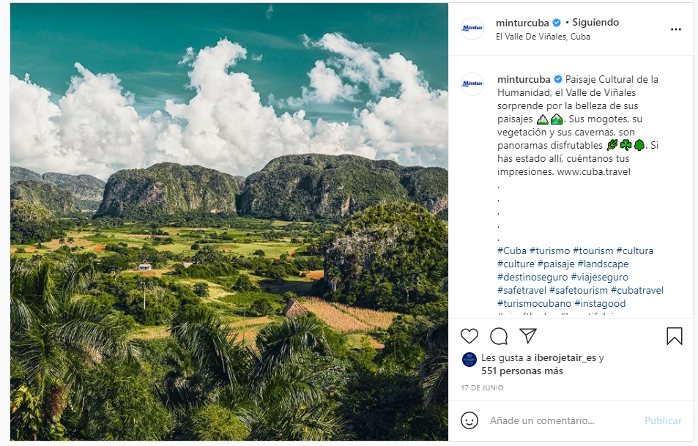Viewport: 698px width, 446px height.
Task: Toggle the Siguiendo follow status
Action: coord(595,23)
